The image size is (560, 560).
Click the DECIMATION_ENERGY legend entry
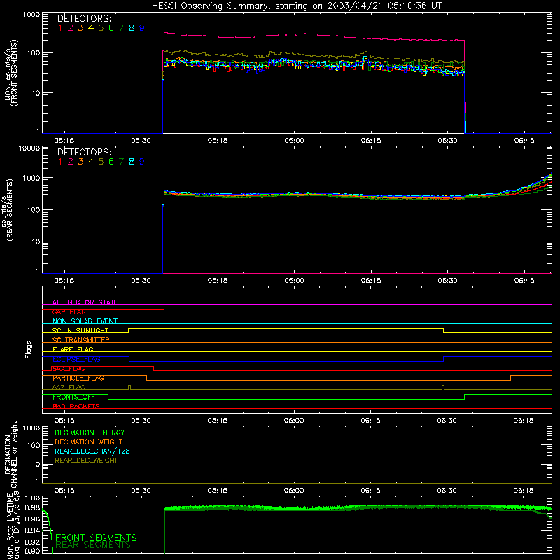pyautogui.click(x=90, y=433)
